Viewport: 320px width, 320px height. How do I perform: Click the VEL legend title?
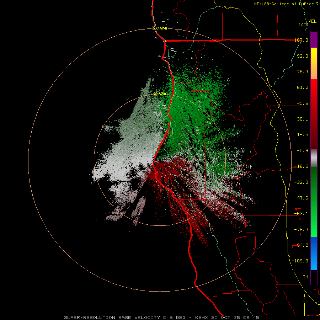point(312,21)
